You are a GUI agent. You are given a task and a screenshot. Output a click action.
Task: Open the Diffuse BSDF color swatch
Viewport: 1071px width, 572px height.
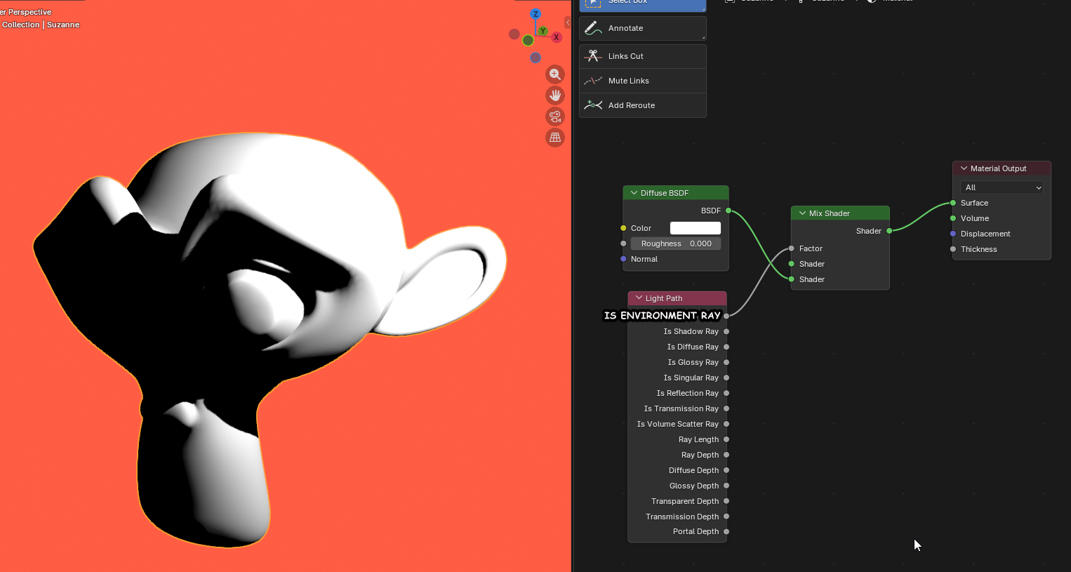pyautogui.click(x=696, y=228)
